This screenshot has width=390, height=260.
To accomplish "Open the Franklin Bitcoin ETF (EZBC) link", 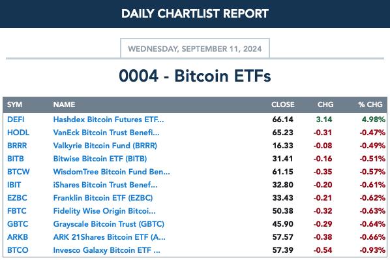I will (x=103, y=198).
